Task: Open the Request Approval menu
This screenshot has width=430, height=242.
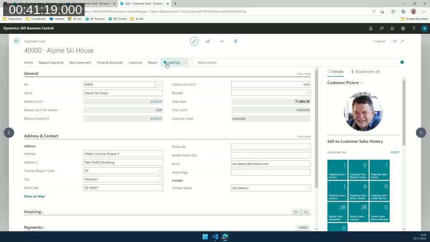Action: click(x=51, y=63)
